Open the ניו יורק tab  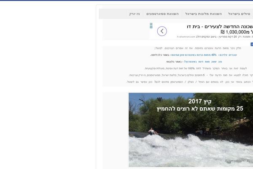(135, 14)
